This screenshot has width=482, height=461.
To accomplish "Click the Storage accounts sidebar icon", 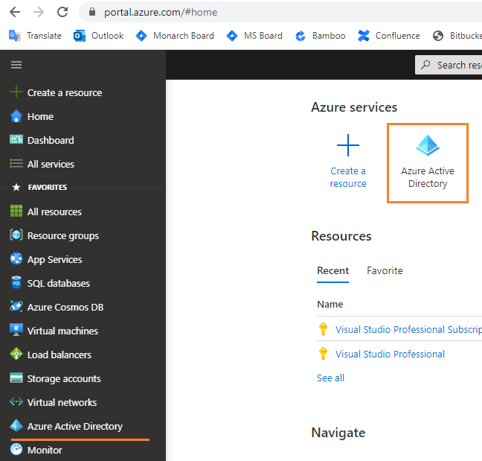I will click(x=16, y=378).
